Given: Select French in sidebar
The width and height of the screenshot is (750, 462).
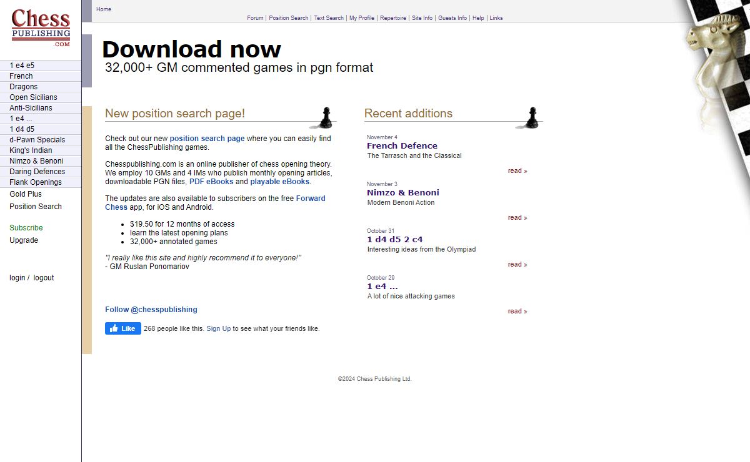Looking at the screenshot, I should [x=41, y=76].
